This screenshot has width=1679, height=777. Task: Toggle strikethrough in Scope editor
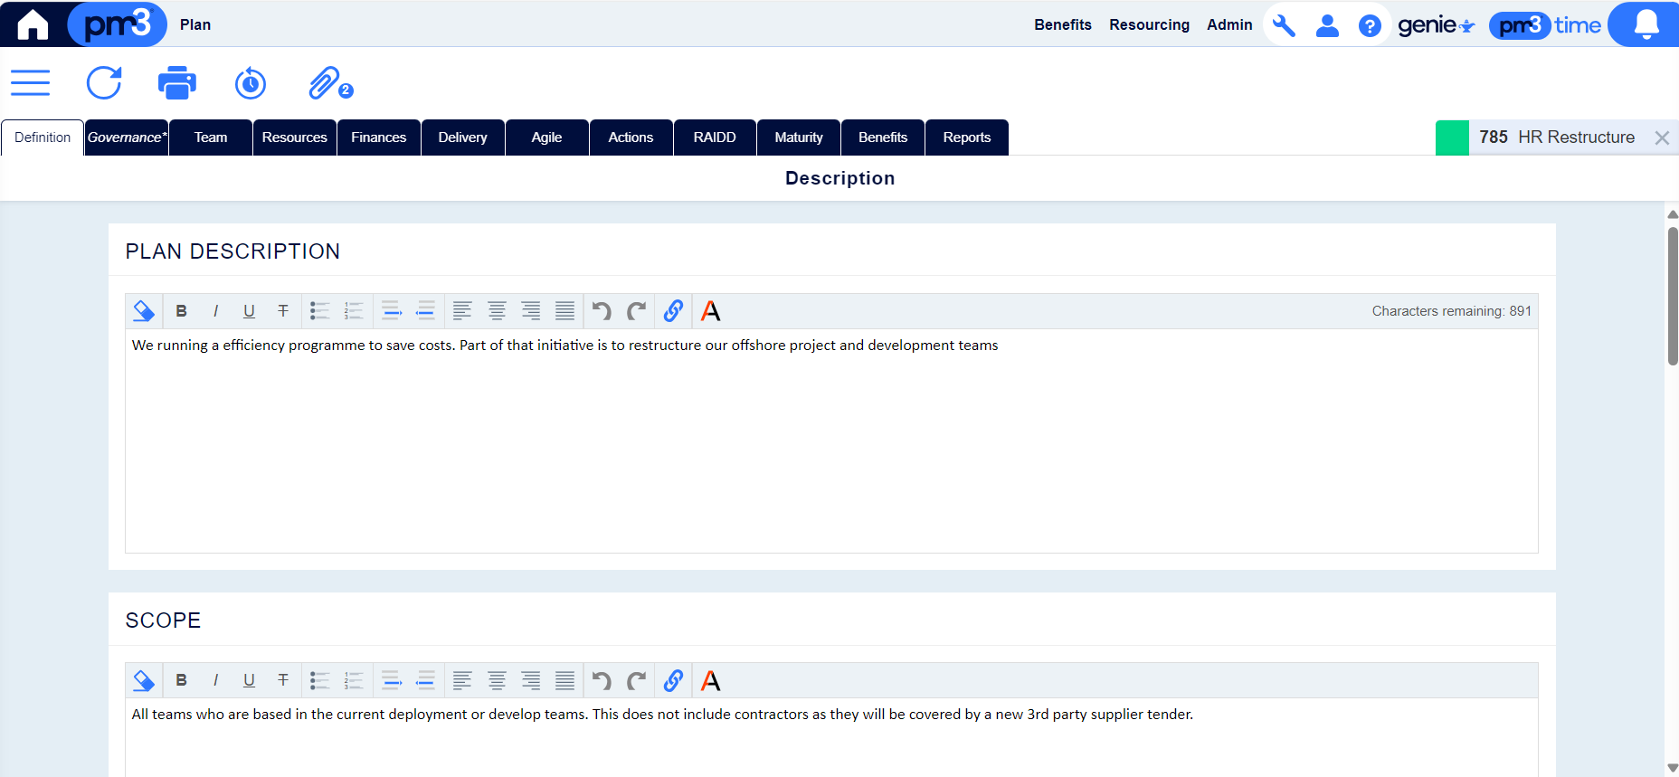pos(283,680)
